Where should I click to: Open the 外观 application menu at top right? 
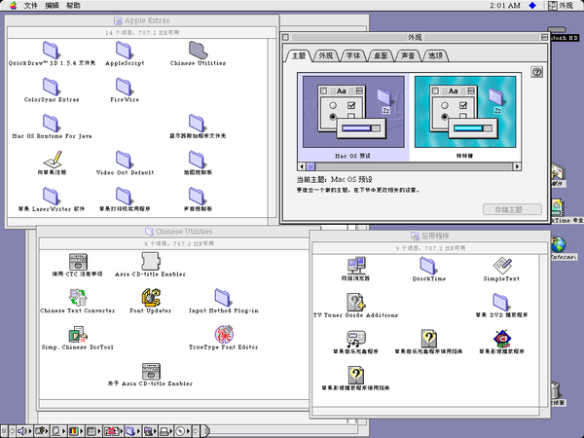tap(561, 5)
